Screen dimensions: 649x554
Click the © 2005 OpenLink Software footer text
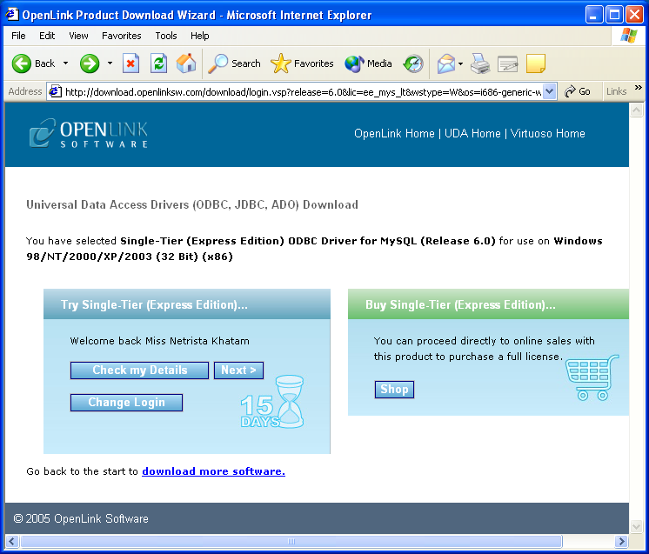(81, 519)
